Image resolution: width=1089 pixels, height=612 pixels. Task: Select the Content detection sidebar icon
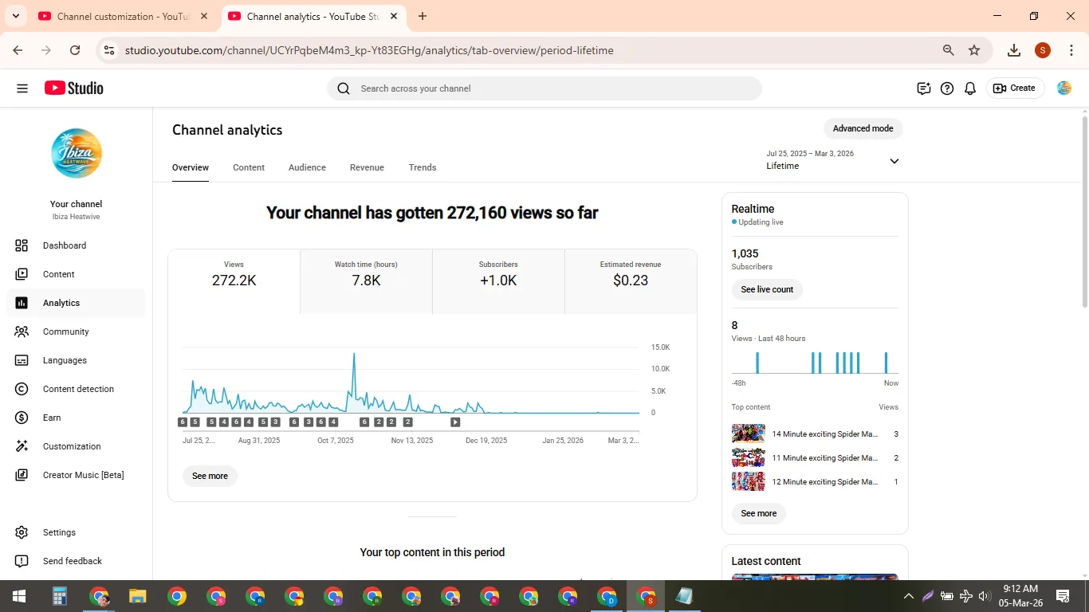22,389
